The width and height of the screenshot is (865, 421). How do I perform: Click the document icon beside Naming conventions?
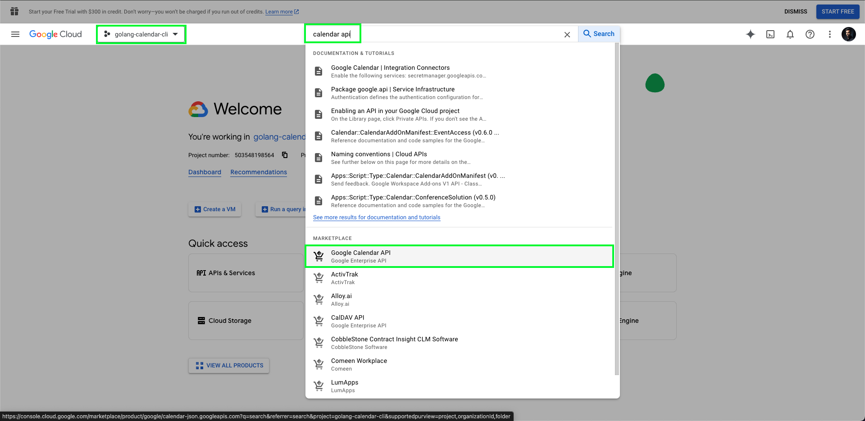pos(319,158)
